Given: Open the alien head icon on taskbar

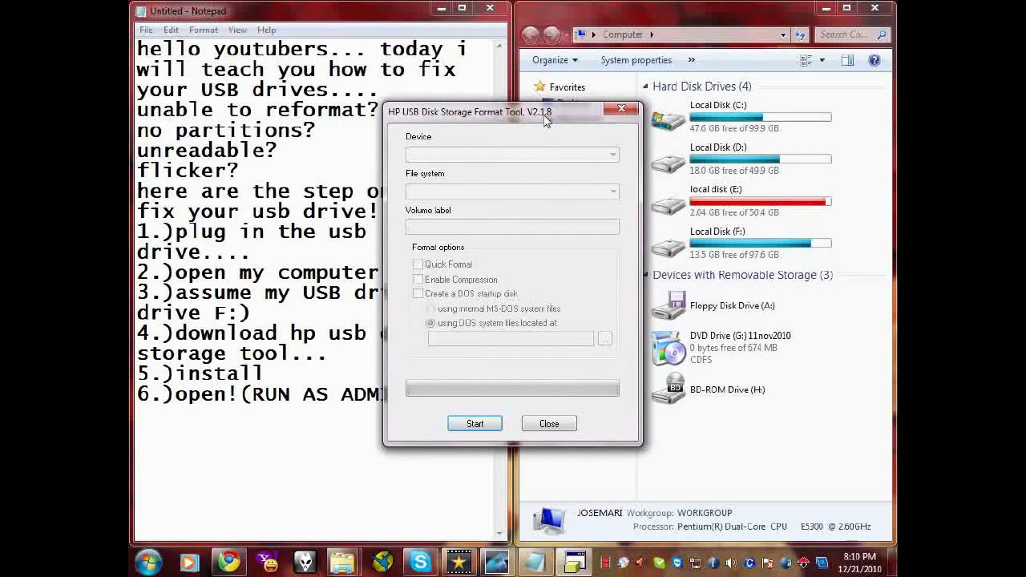Looking at the screenshot, I should point(305,563).
